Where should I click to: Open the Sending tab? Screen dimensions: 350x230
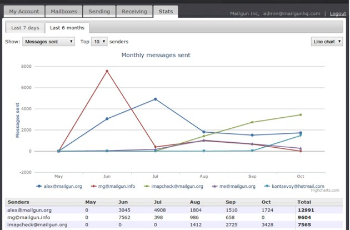pos(99,11)
